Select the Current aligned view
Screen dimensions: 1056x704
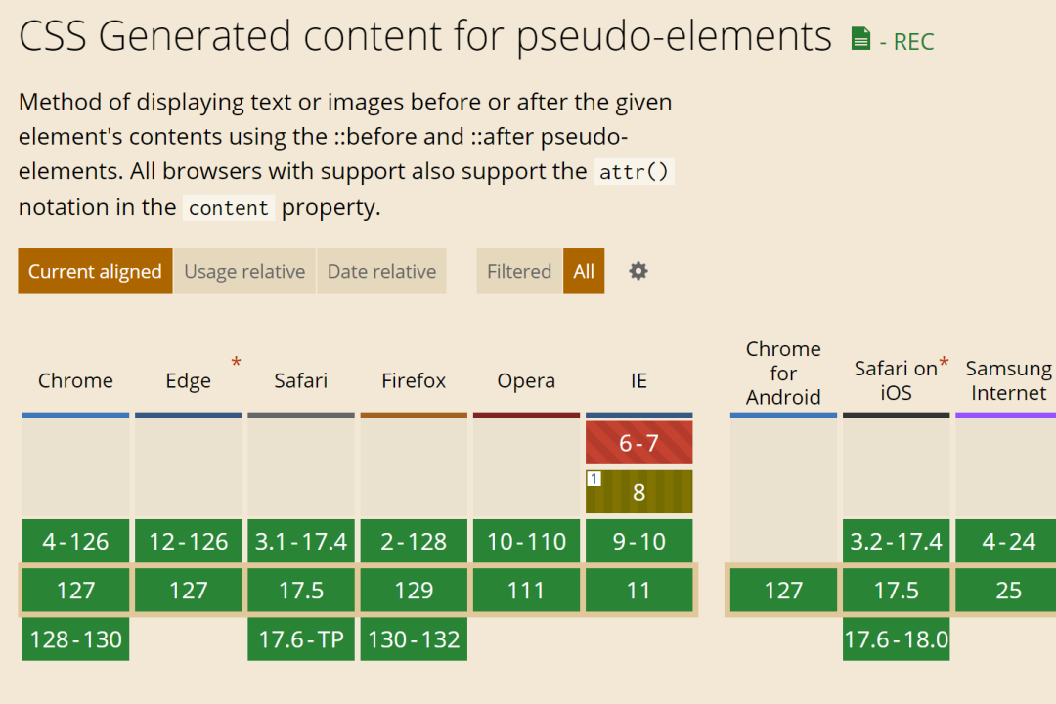(95, 271)
